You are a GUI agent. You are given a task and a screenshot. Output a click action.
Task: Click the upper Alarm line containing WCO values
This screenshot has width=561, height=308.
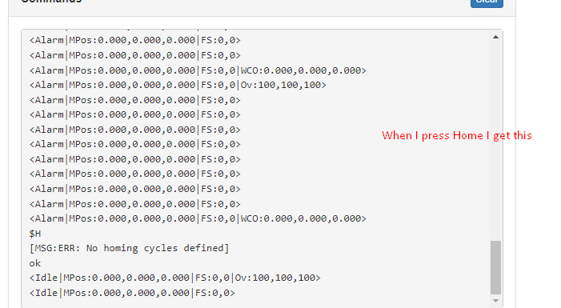[x=198, y=70]
